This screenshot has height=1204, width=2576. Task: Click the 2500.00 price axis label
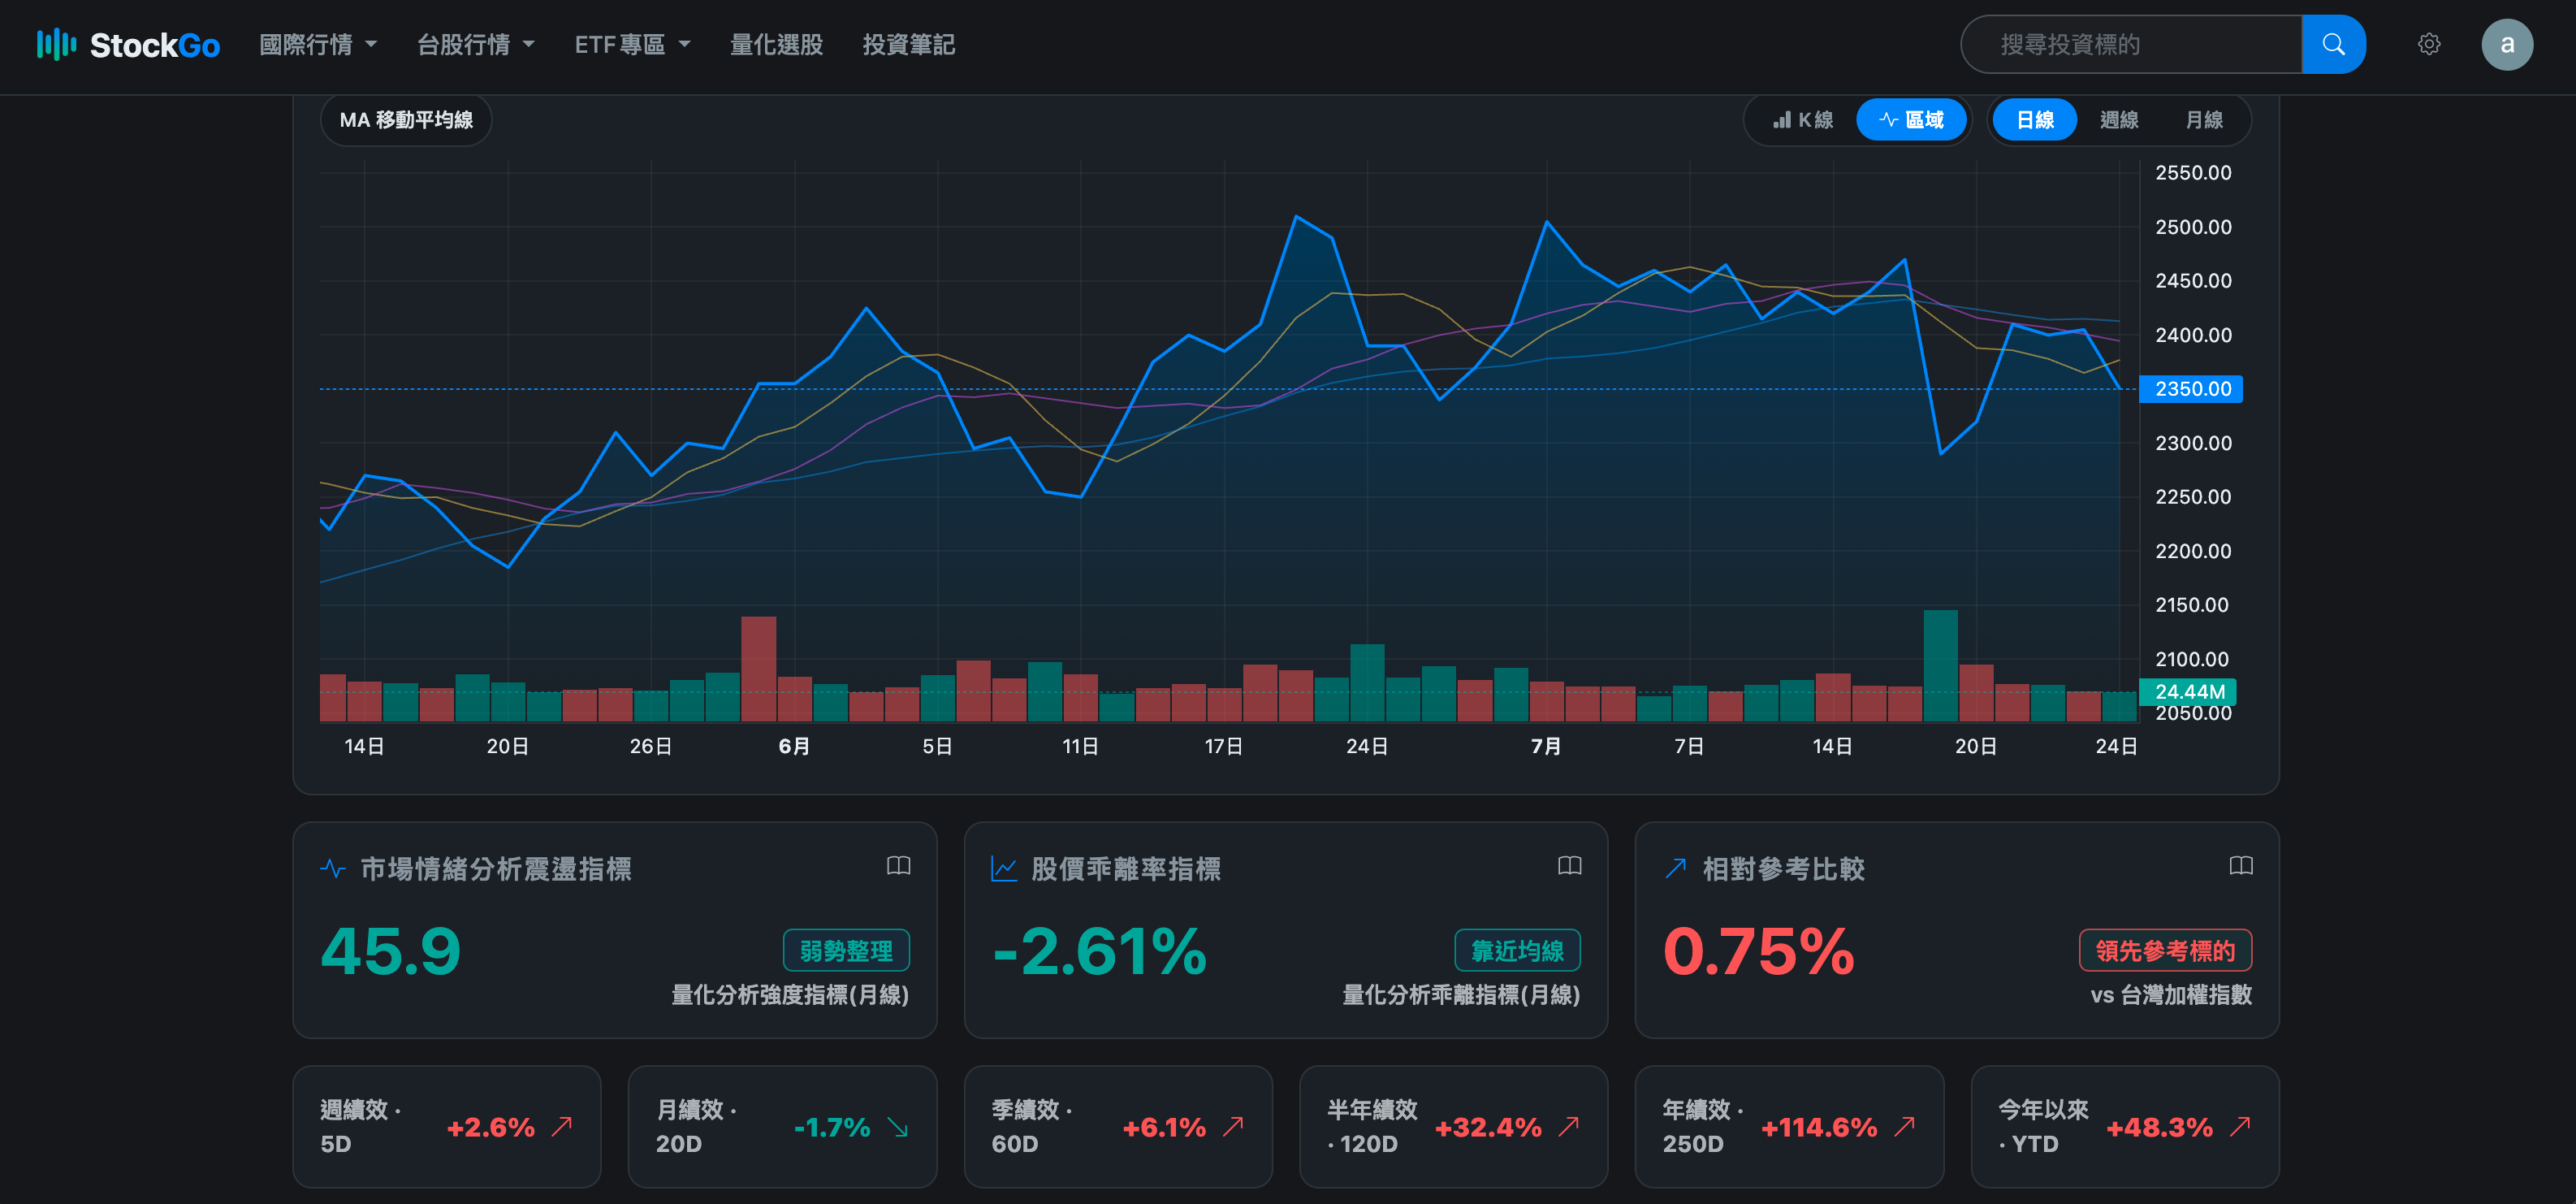[2193, 227]
